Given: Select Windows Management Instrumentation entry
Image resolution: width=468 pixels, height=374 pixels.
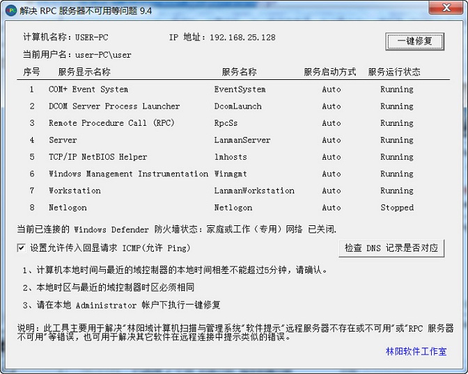Looking at the screenshot, I should pos(128,174).
